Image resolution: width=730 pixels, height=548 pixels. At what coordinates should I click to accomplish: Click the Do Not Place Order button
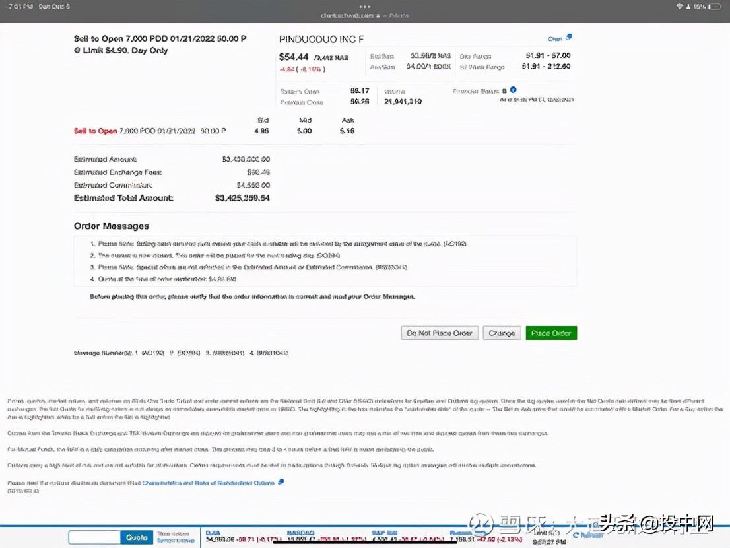click(440, 333)
